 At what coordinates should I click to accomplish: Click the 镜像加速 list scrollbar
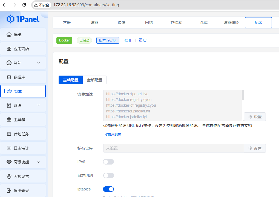coord(243,95)
